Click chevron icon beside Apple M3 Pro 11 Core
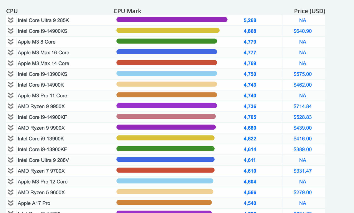Image resolution: width=354 pixels, height=213 pixels. pyautogui.click(x=11, y=96)
